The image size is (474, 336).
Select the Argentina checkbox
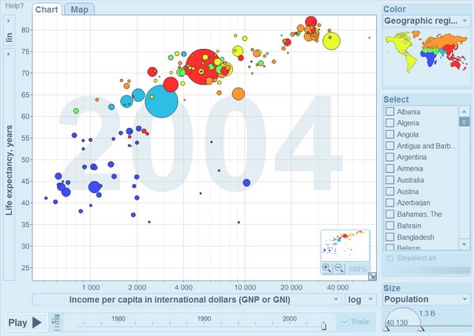389,157
